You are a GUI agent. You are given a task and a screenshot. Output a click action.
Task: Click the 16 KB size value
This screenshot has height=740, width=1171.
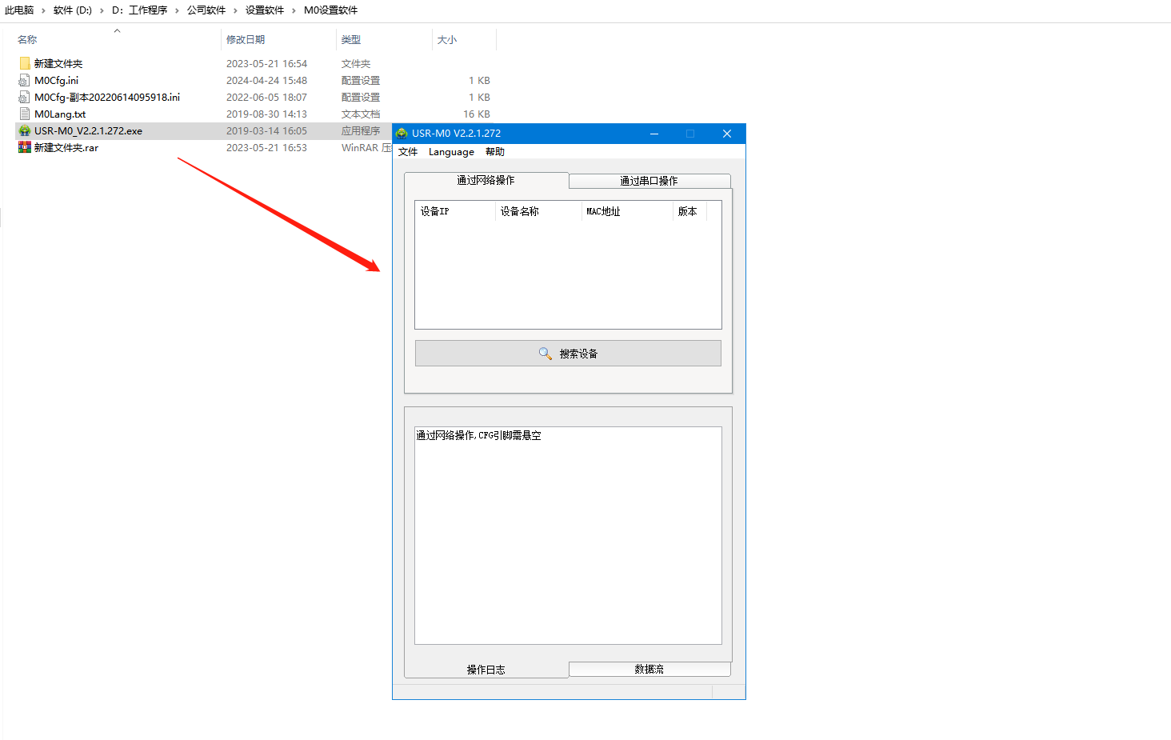(477, 114)
